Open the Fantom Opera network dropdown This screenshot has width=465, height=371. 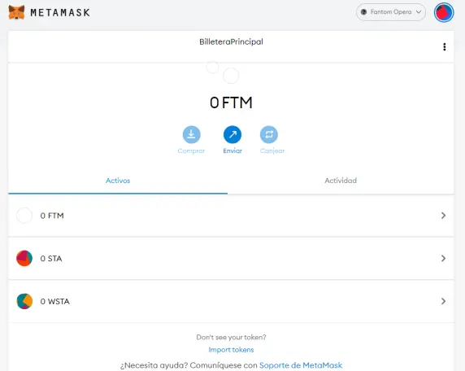click(391, 12)
